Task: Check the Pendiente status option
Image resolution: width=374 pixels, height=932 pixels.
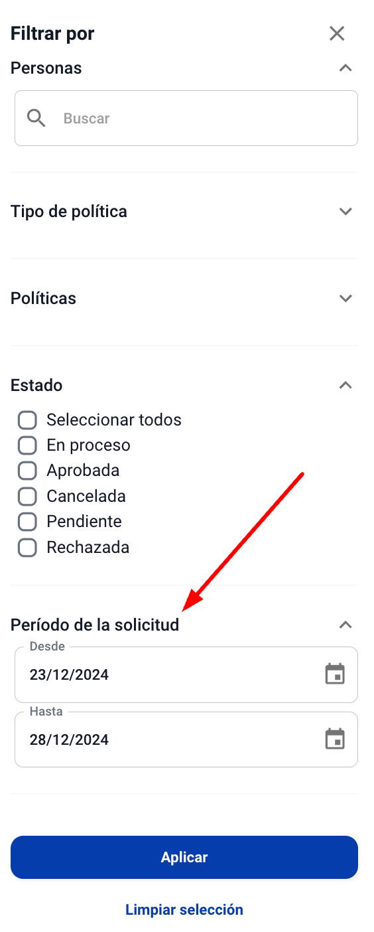Action: point(27,522)
